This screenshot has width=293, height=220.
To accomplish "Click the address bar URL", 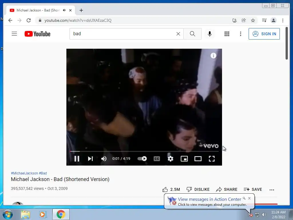I will [78, 20].
